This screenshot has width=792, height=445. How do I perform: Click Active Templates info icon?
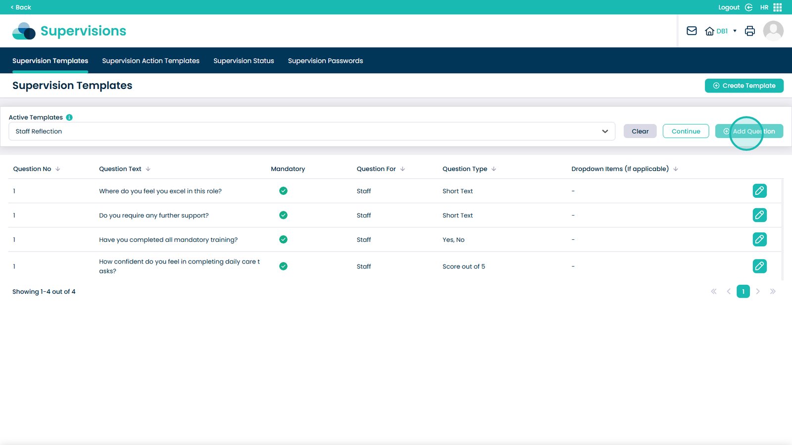pyautogui.click(x=69, y=117)
